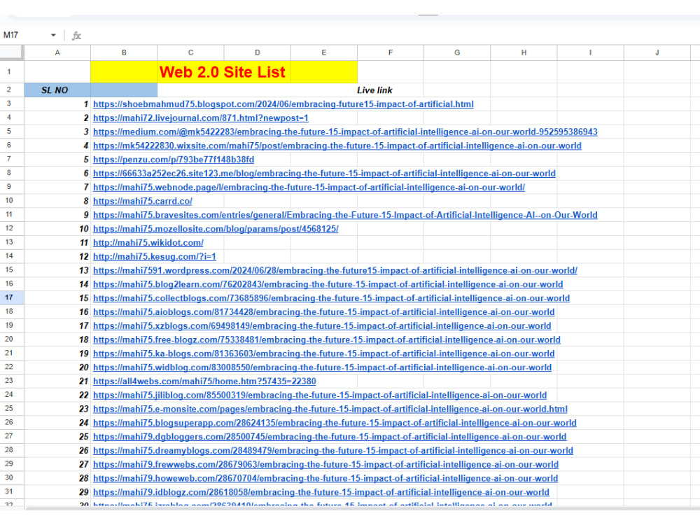Open the shoebmahmud75.blogspot.com link
The height and width of the screenshot is (525, 700).
click(283, 104)
